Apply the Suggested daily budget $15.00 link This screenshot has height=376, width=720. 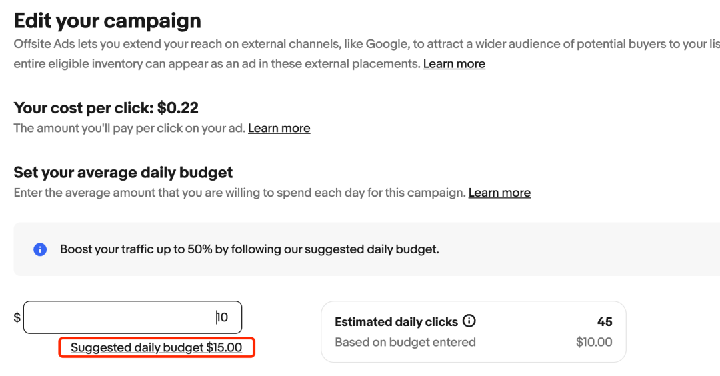tap(156, 347)
